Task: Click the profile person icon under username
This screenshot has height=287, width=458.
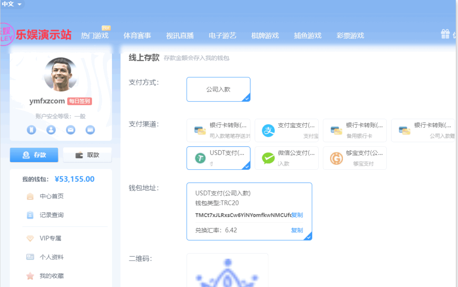Action: (51, 130)
